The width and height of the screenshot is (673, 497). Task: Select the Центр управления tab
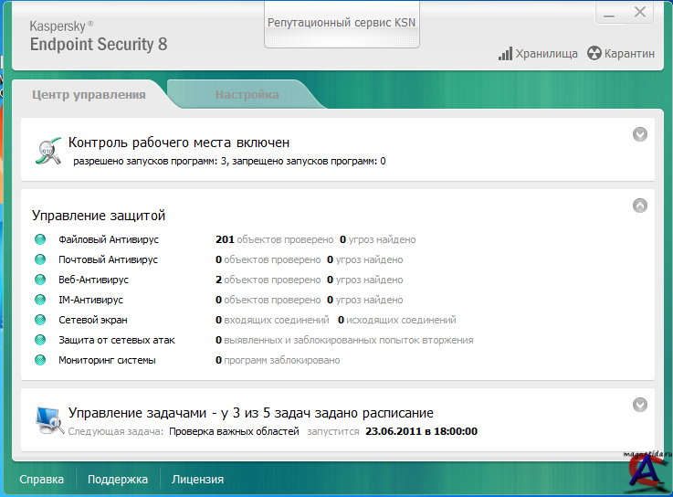tap(89, 94)
